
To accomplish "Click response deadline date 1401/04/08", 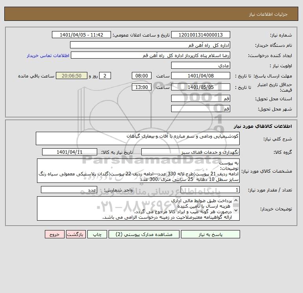I will (201, 76).
